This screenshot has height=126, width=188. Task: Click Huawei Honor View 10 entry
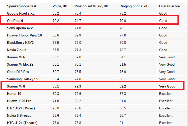pyautogui.click(x=24, y=35)
